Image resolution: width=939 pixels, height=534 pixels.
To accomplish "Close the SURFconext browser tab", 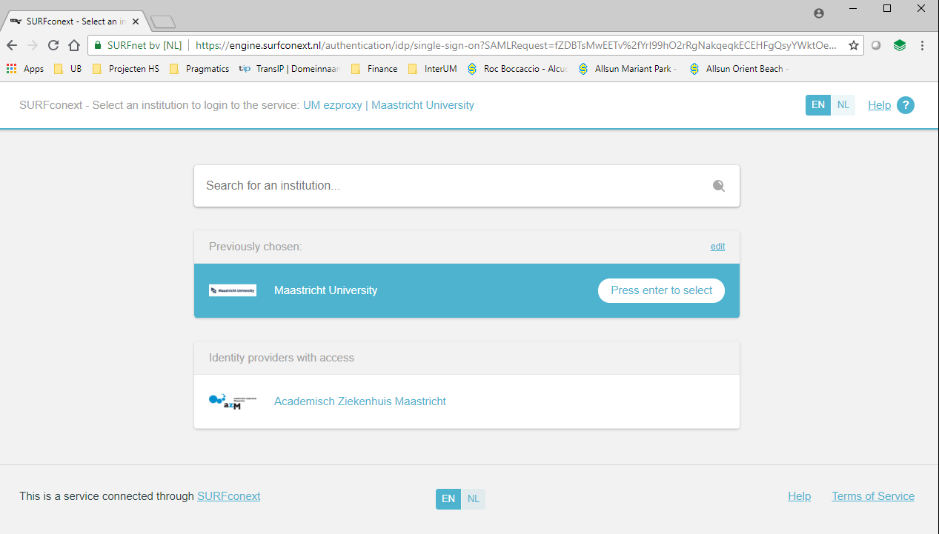I will (136, 21).
